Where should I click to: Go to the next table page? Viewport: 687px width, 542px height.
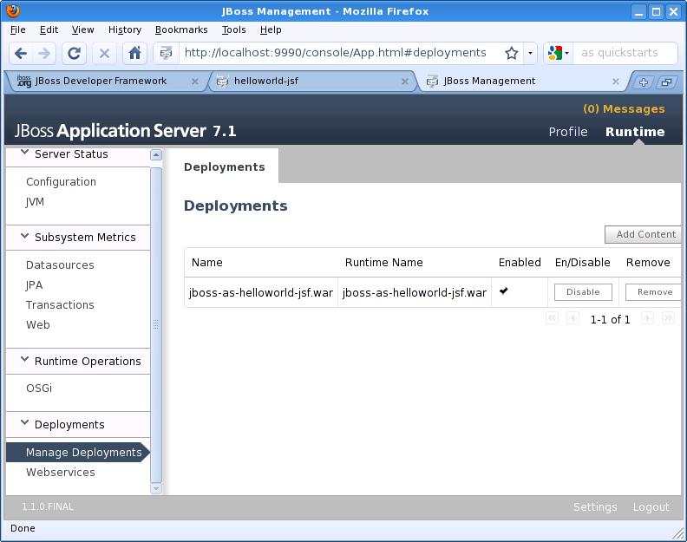tap(647, 318)
